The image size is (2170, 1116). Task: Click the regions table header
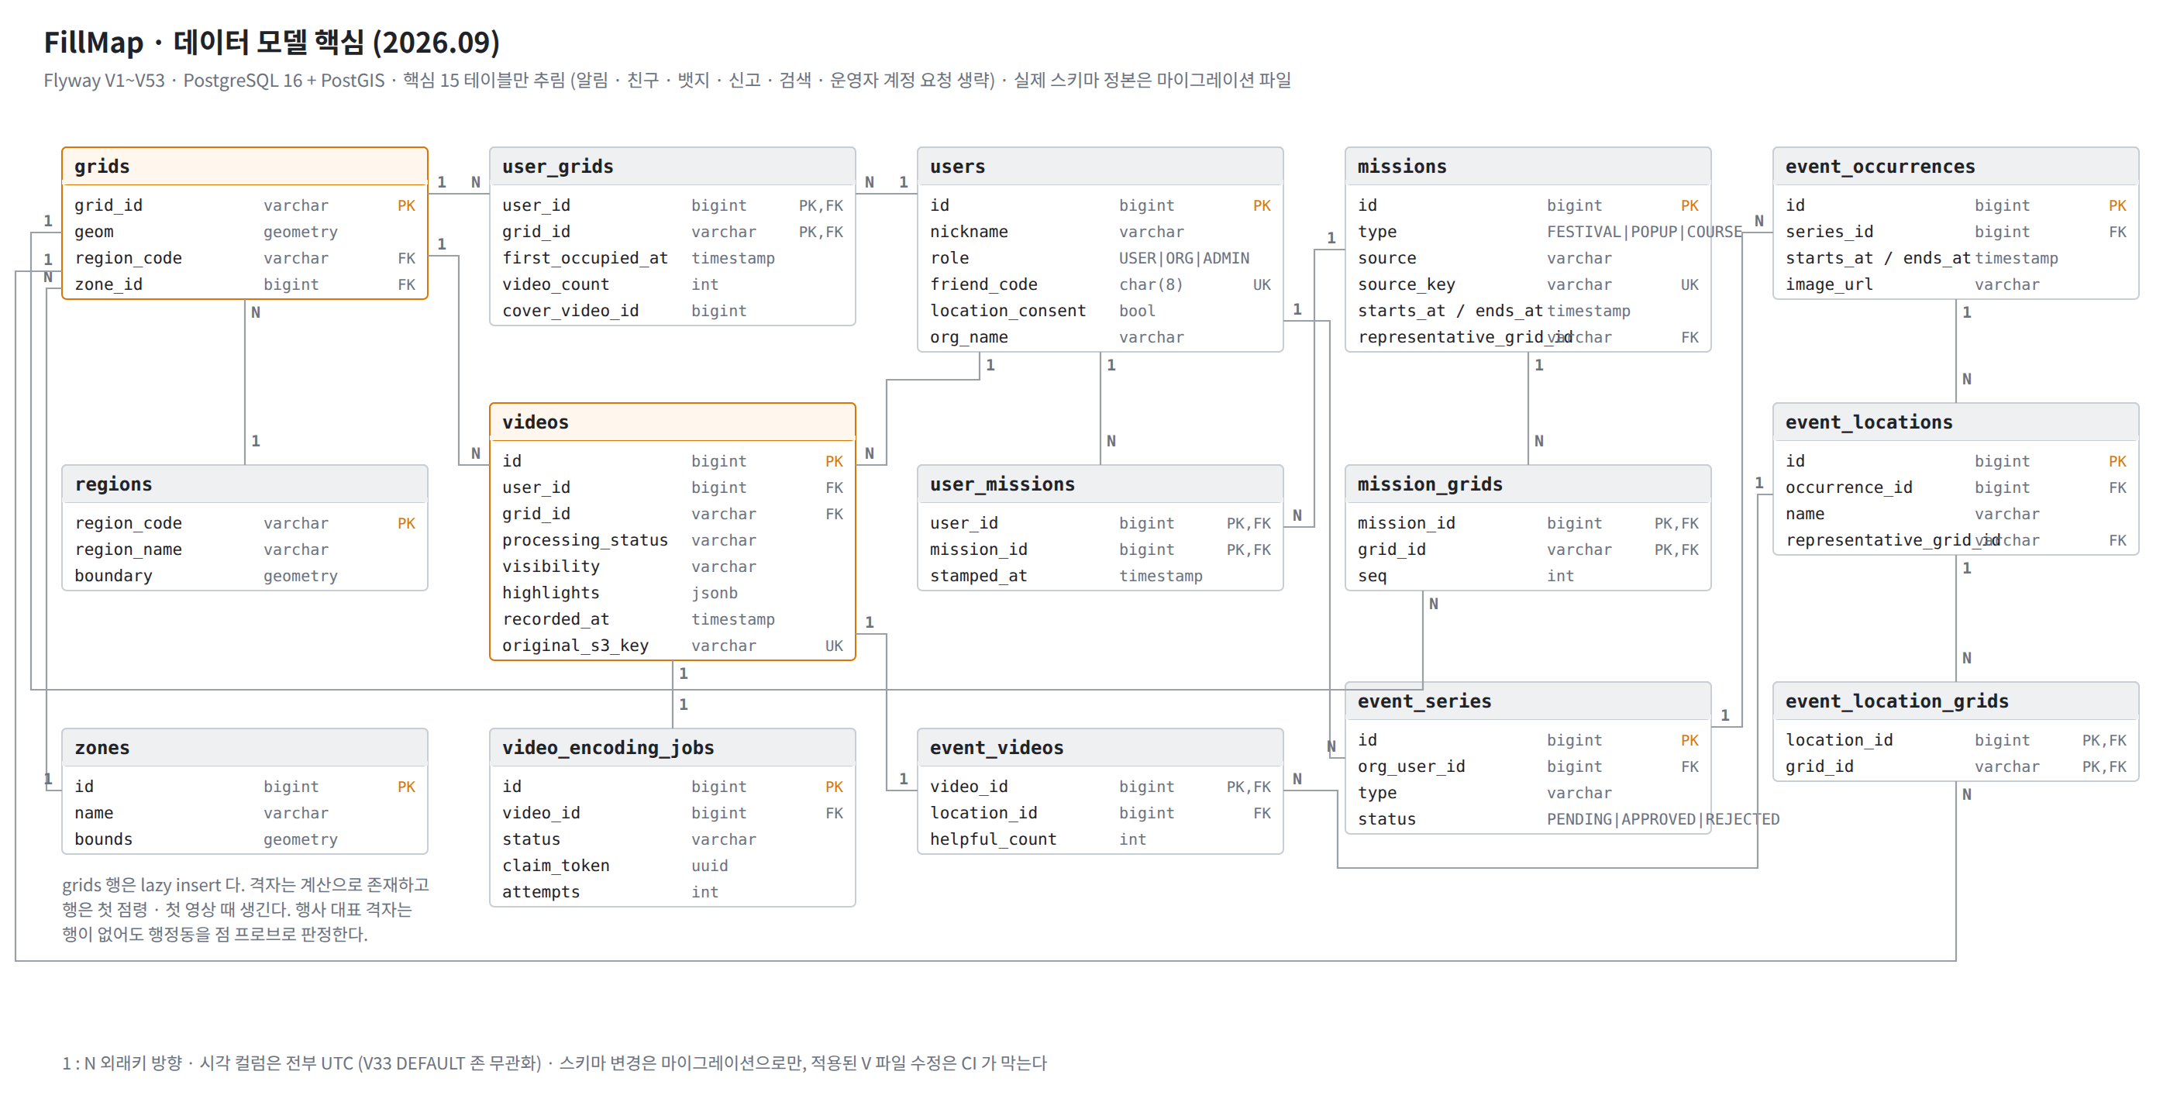244,484
